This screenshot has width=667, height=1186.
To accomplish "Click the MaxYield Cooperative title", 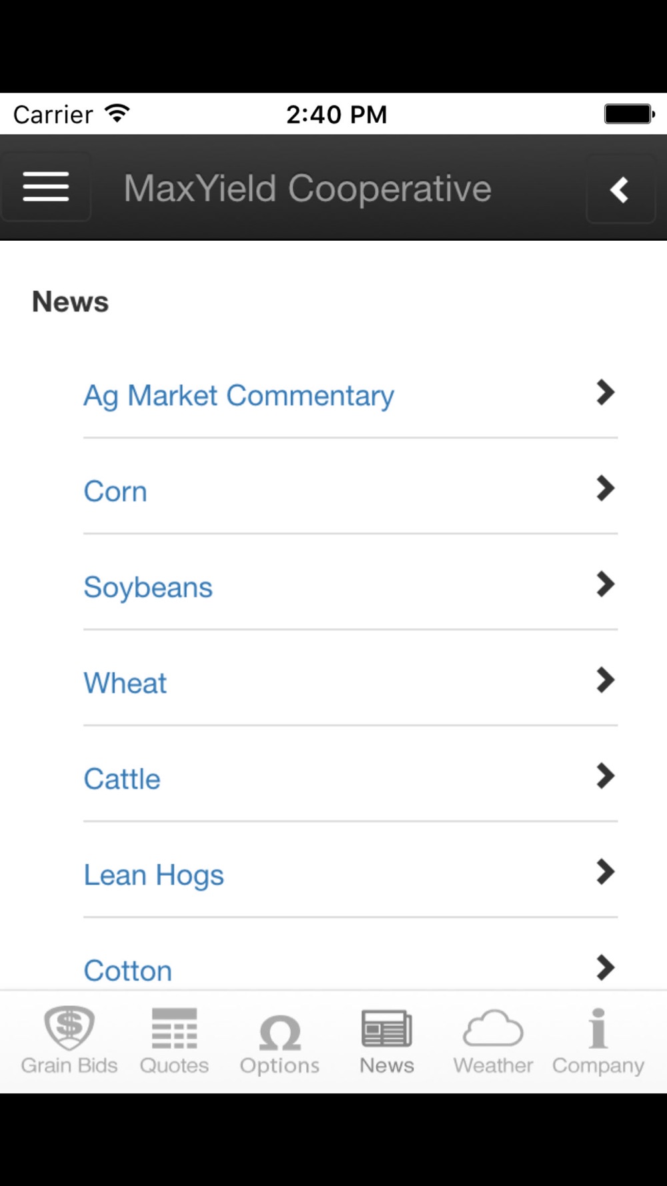I will (x=307, y=188).
